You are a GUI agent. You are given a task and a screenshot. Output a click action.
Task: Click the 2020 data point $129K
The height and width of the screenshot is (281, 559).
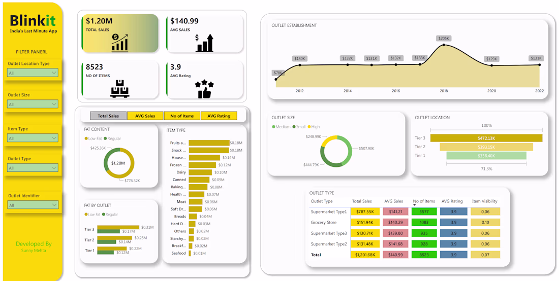(x=491, y=65)
